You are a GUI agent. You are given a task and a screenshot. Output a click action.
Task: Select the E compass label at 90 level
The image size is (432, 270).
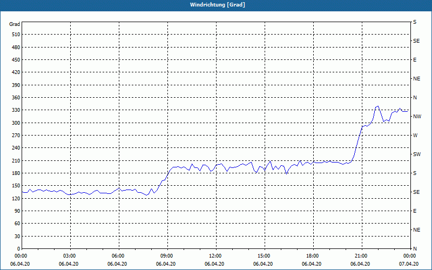[415, 211]
